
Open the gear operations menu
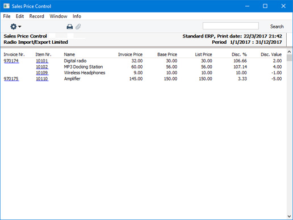[15, 27]
